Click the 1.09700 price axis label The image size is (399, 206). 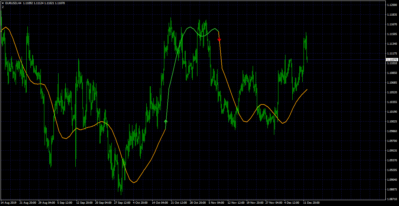pos(392,141)
